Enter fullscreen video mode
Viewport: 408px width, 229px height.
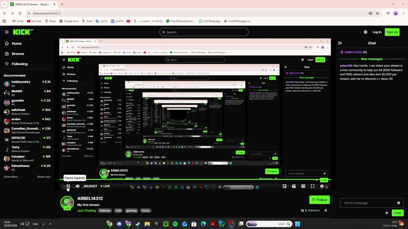(312, 186)
